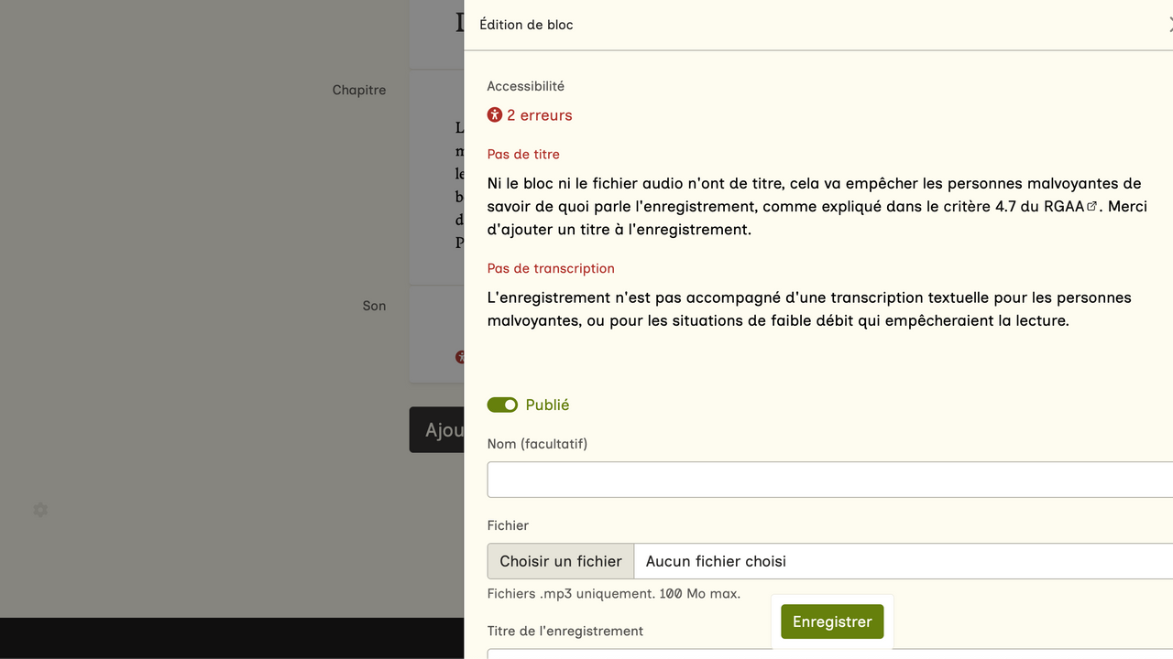
Task: Click the red accessibility icon in Son block
Action: click(x=460, y=357)
